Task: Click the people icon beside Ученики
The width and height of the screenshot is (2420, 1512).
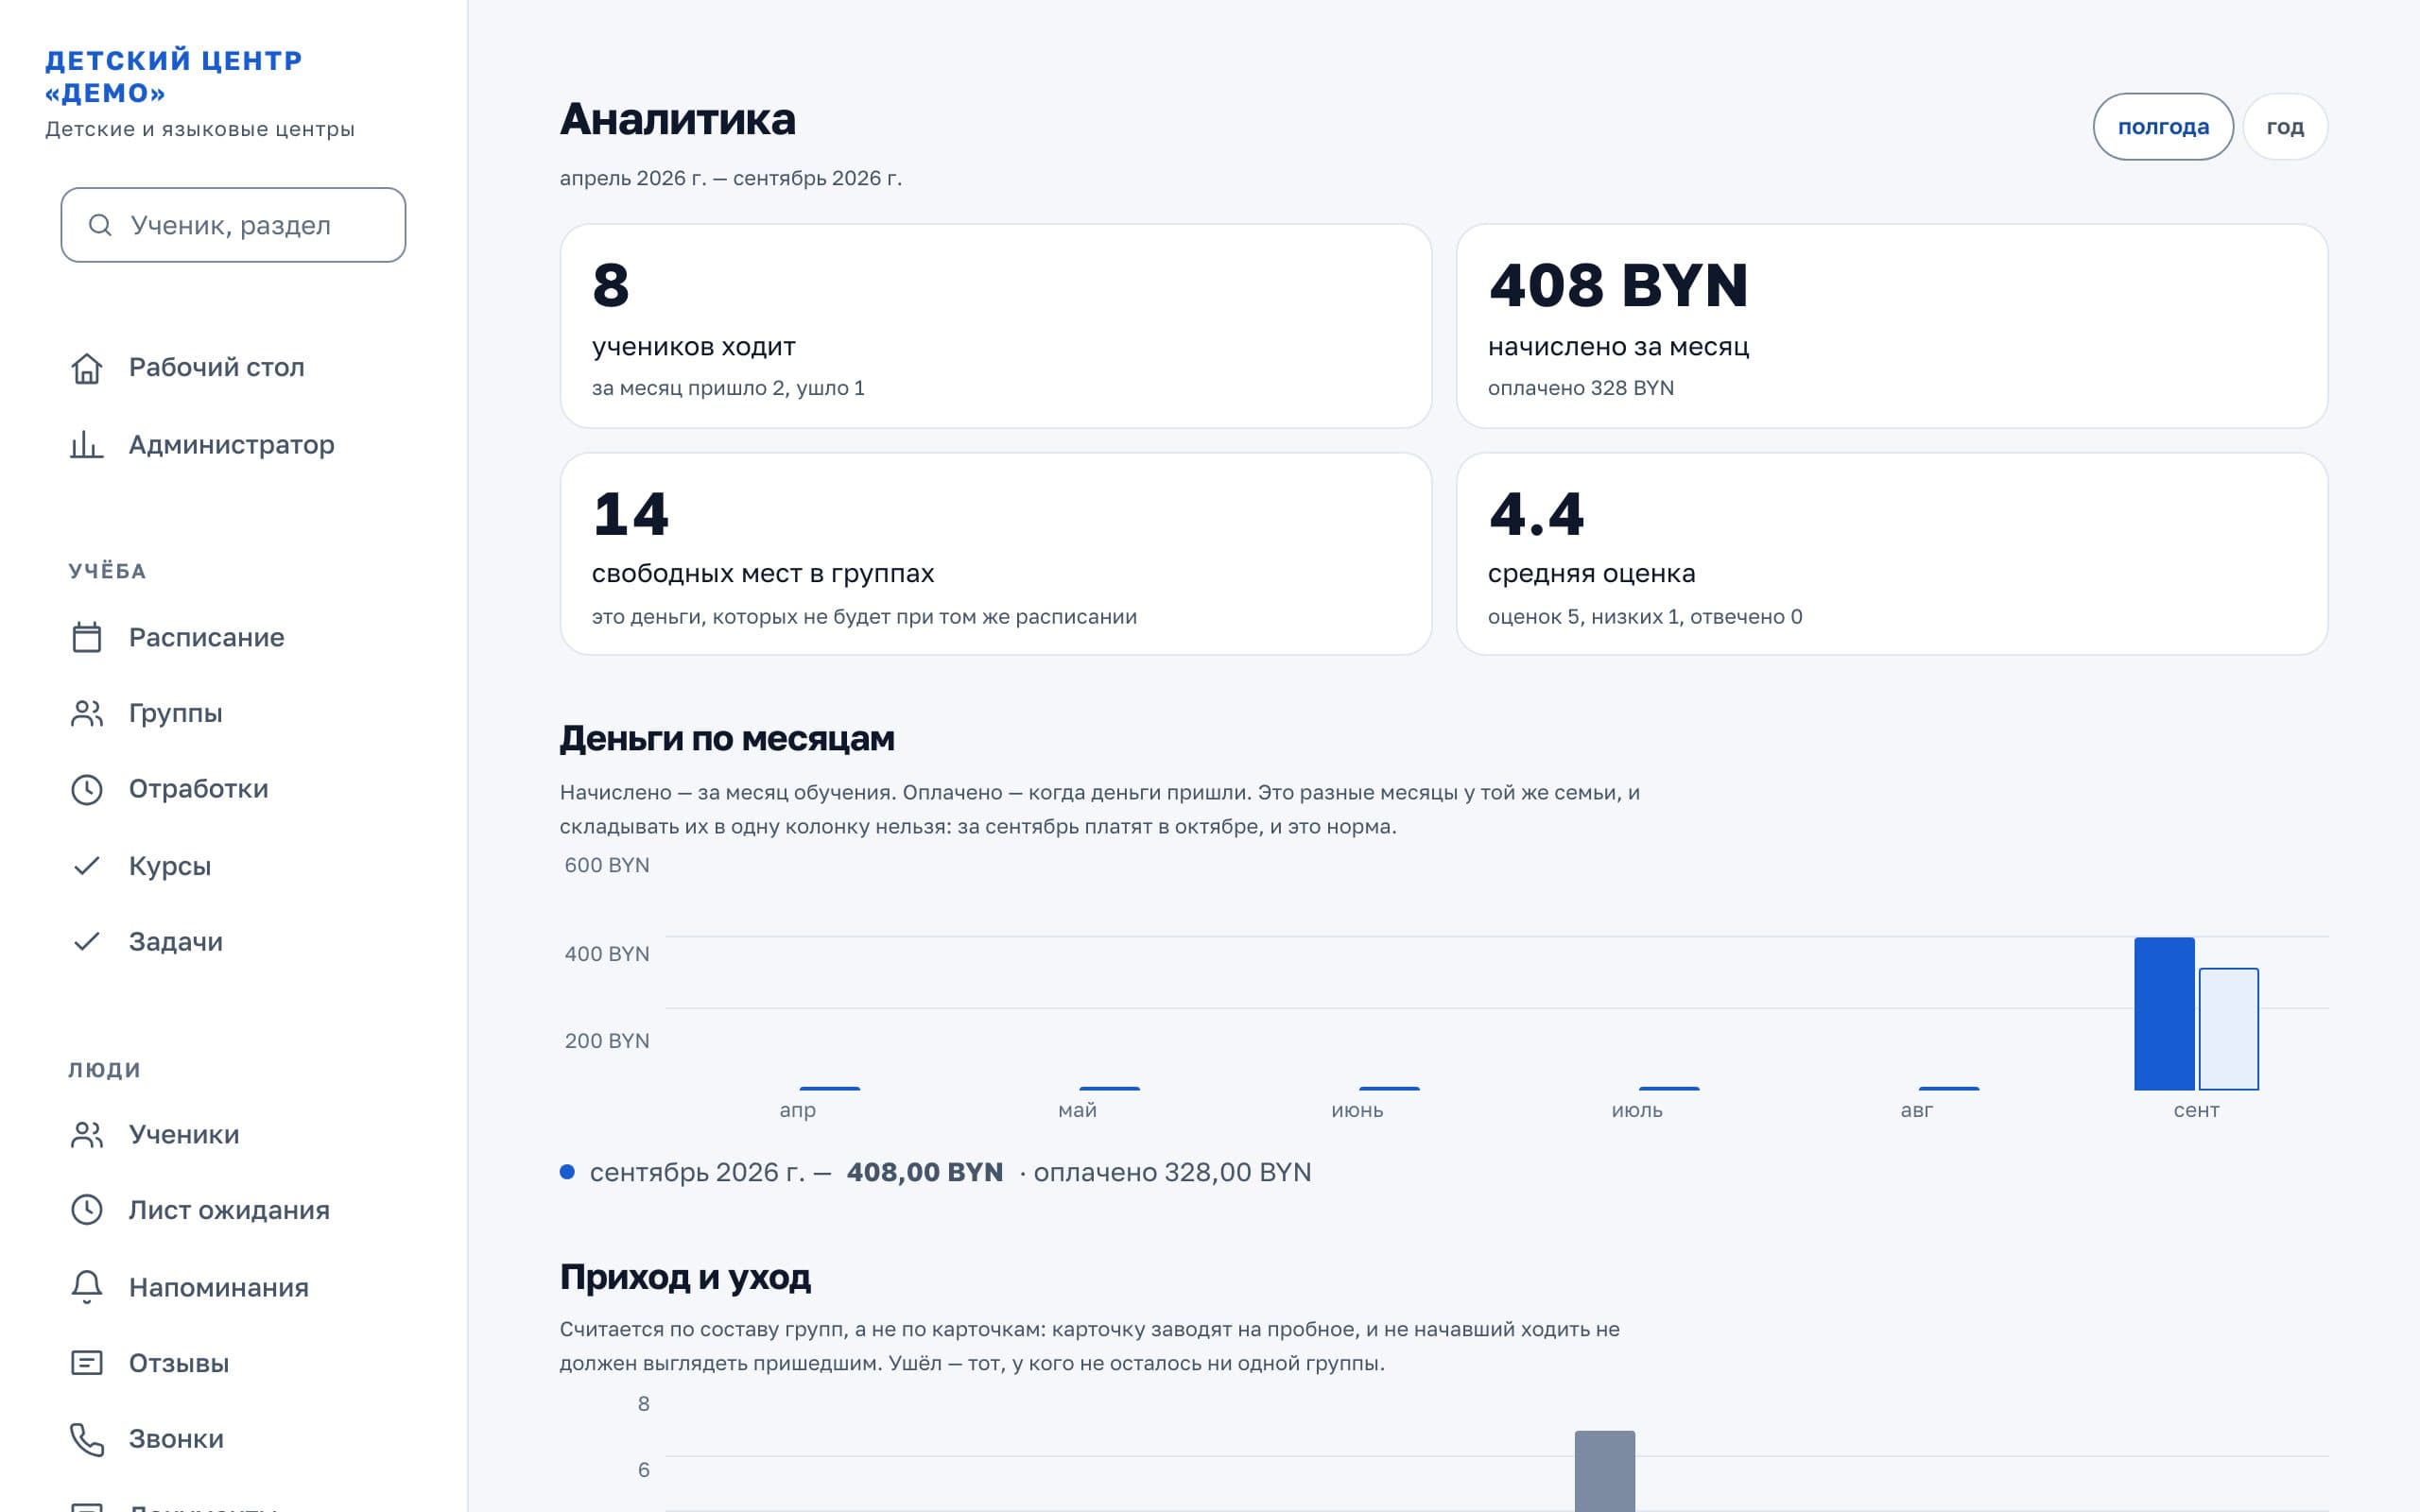Action: pyautogui.click(x=87, y=1134)
